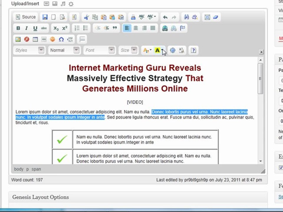Click the Templates icon
Screen dimensions: 283x212
pyautogui.click(x=74, y=17)
